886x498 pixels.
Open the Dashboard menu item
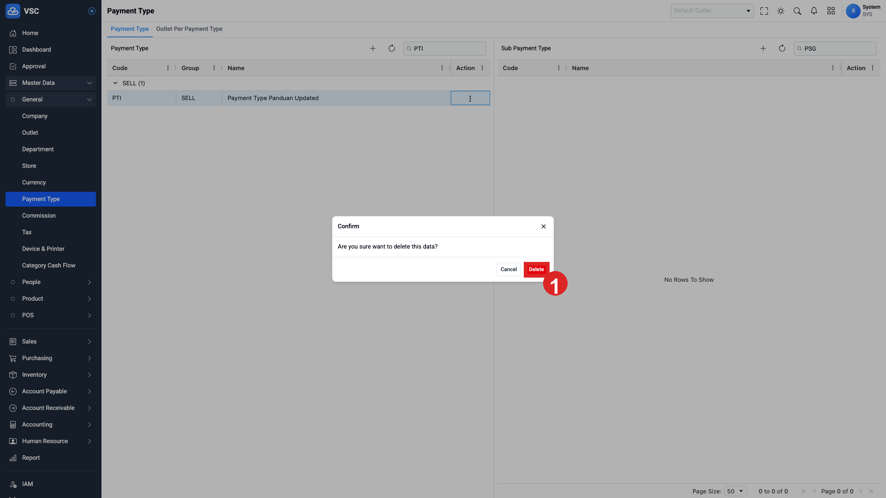point(51,50)
